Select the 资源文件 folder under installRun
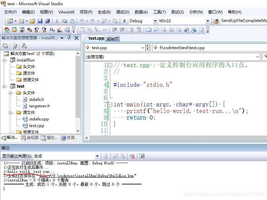 [x=31, y=80]
